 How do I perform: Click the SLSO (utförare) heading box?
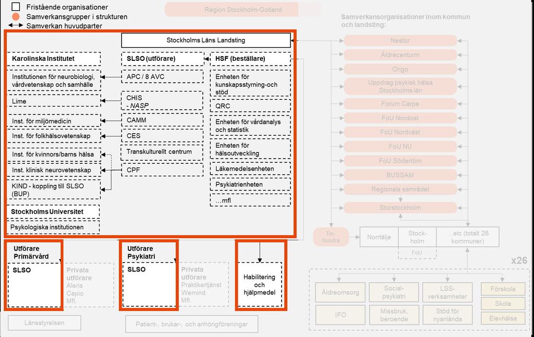pos(163,59)
